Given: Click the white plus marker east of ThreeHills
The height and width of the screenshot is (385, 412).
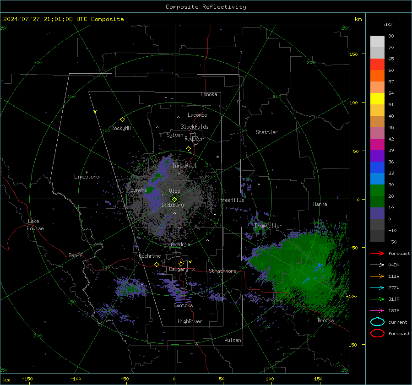Looking at the screenshot, I should pos(259,184).
